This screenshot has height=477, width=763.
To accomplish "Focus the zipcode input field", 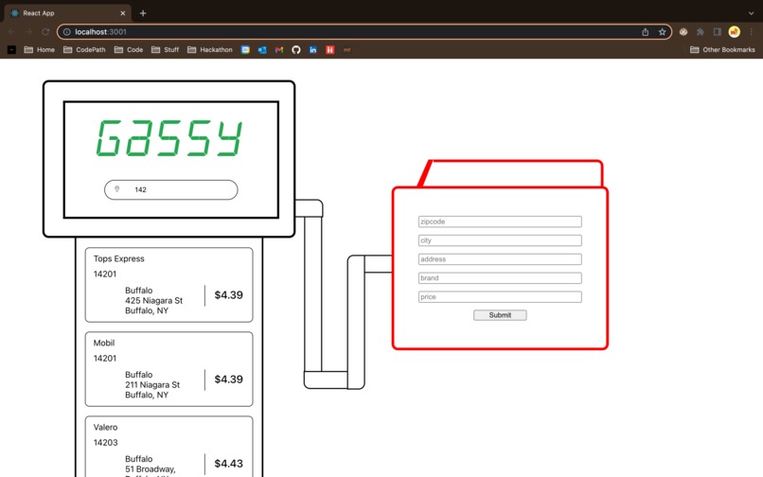I will pyautogui.click(x=500, y=221).
